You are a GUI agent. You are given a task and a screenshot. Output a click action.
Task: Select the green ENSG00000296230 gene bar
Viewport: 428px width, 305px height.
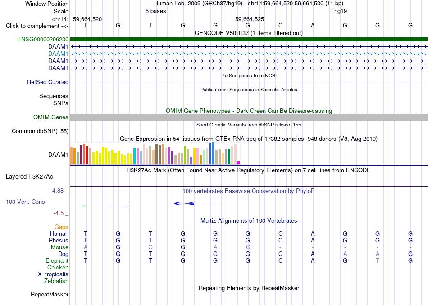249,39
